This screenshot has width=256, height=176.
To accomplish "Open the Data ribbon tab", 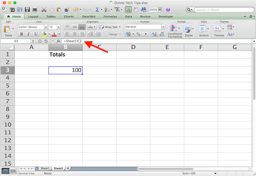I will coord(128,17).
